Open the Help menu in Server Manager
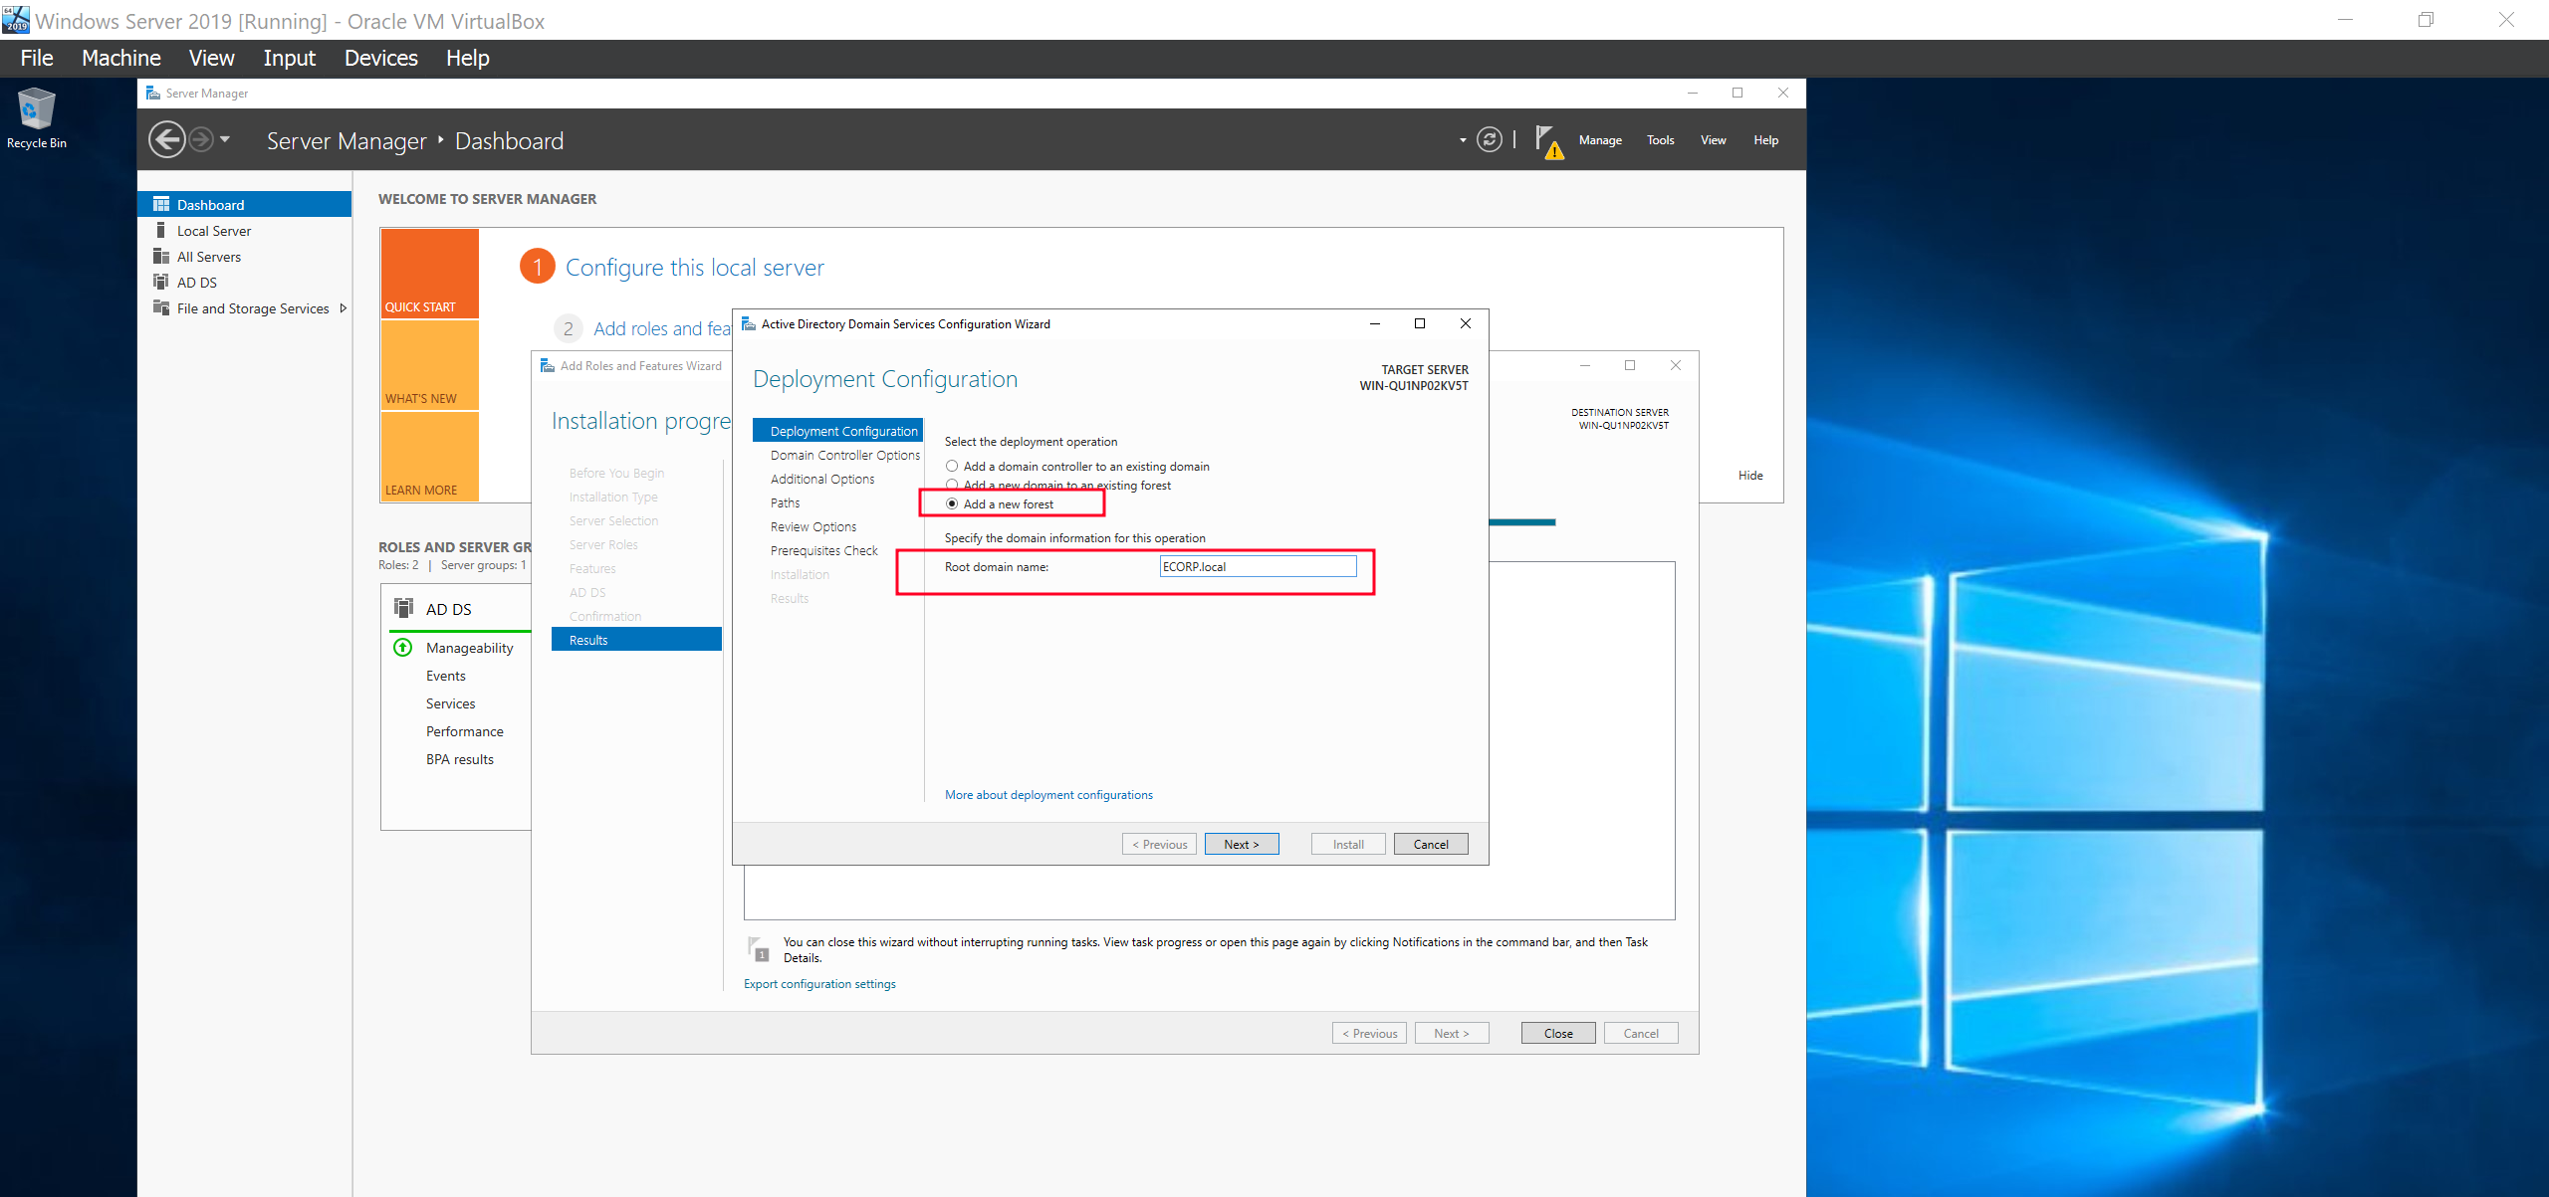This screenshot has height=1197, width=2549. 1765,140
